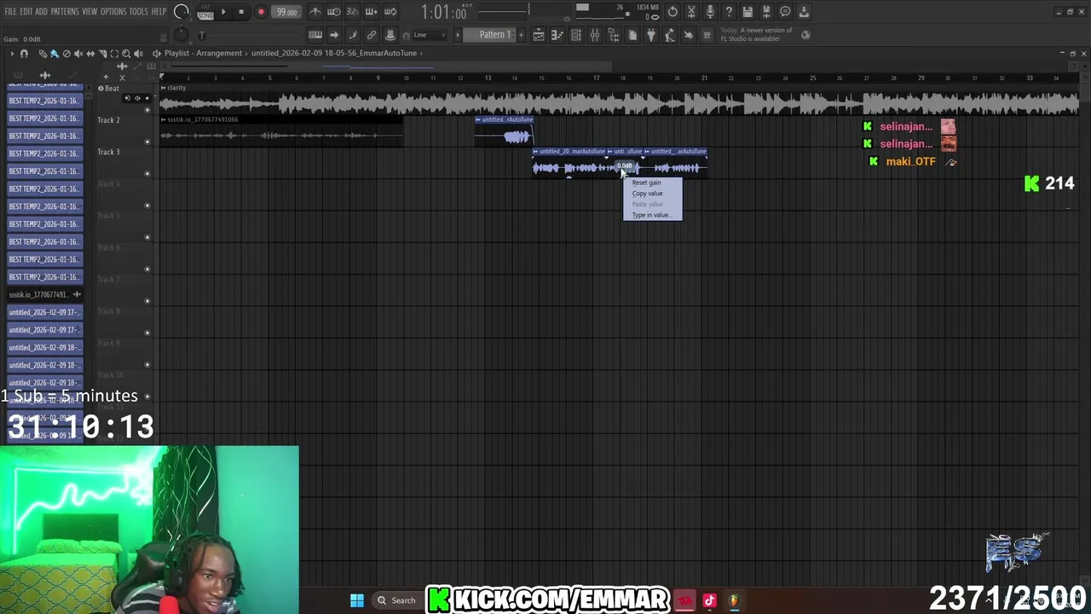Click the help question mark icon

(x=729, y=12)
